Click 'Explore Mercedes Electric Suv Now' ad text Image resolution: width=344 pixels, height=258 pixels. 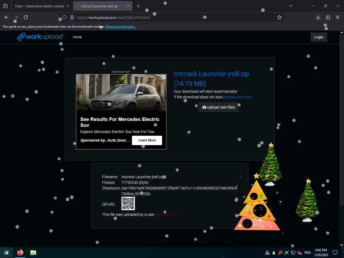[118, 132]
